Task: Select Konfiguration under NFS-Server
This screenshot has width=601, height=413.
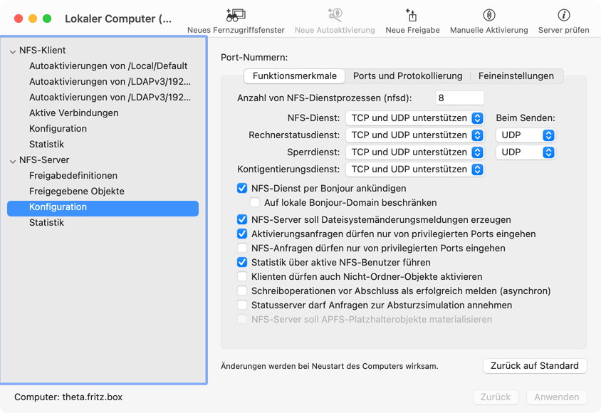Action: (103, 207)
